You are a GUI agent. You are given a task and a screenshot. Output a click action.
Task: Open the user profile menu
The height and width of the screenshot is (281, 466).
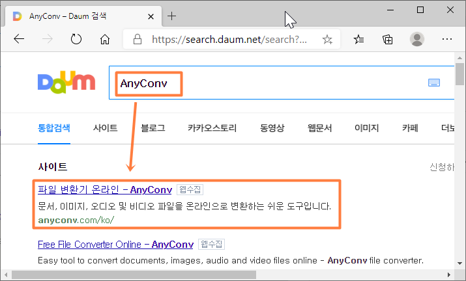pyautogui.click(x=417, y=39)
